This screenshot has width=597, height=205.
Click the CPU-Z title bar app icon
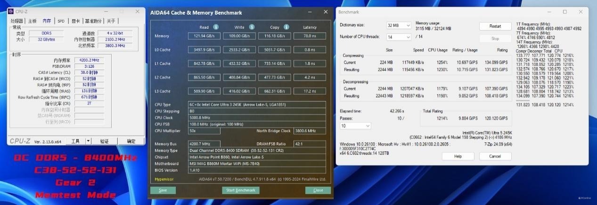[x=11, y=11]
